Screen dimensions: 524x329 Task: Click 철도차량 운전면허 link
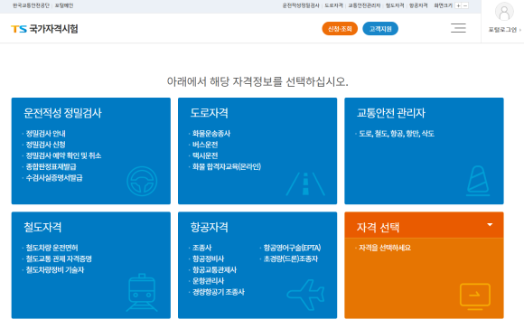51,248
